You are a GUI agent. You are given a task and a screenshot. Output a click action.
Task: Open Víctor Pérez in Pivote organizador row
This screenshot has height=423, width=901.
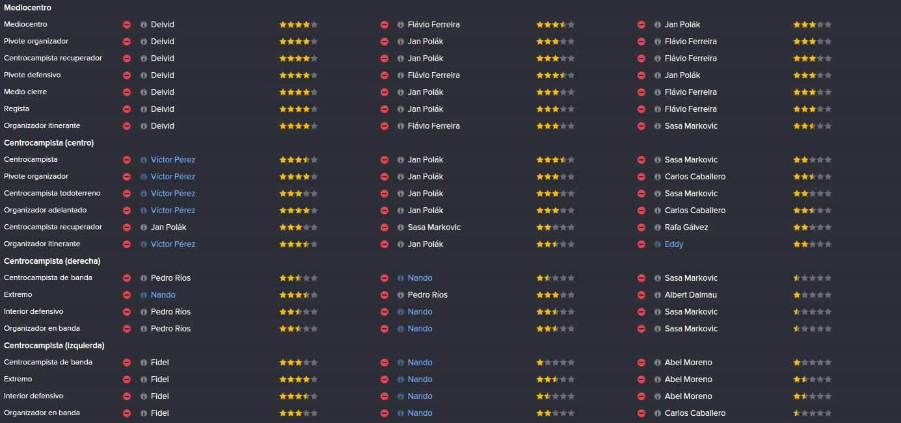[173, 177]
